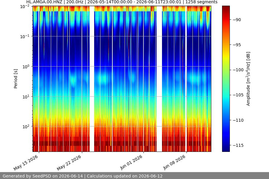Click the 'Amplitude [m²/s⁴/Hz] [dB]' colorbar label

point(248,79)
